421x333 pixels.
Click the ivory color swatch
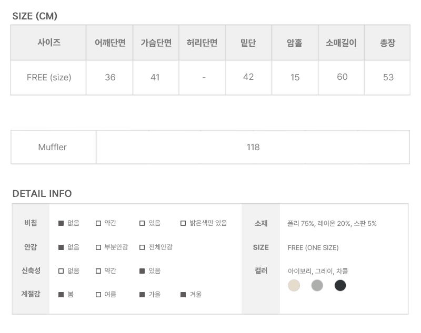(294, 286)
